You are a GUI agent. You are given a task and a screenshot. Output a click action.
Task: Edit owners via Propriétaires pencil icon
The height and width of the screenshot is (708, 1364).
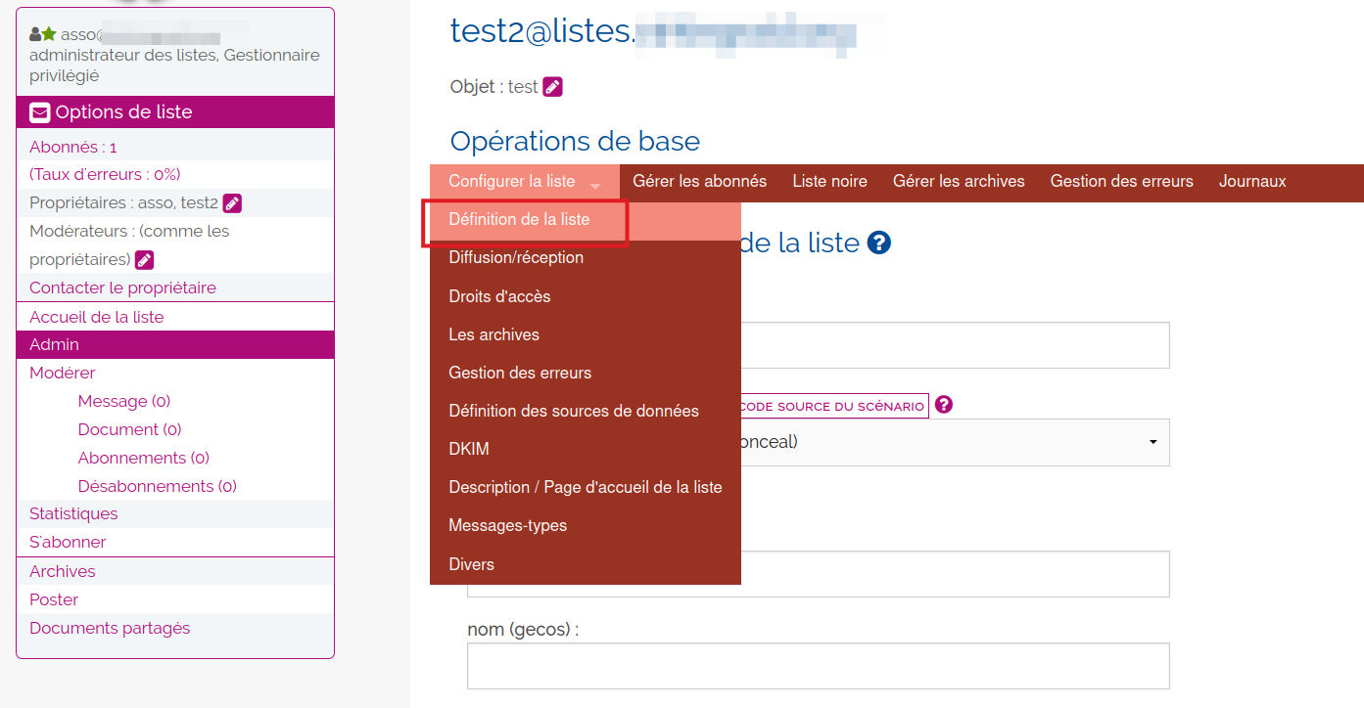tap(232, 203)
